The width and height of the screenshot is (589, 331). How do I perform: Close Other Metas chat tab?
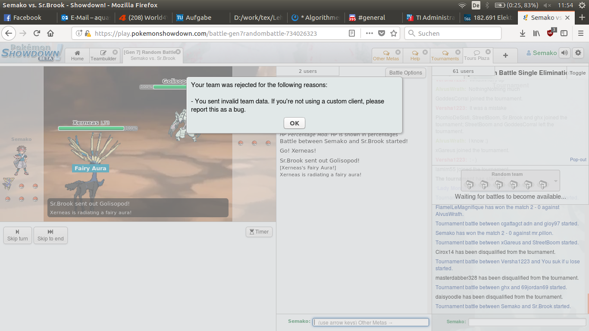coord(398,52)
